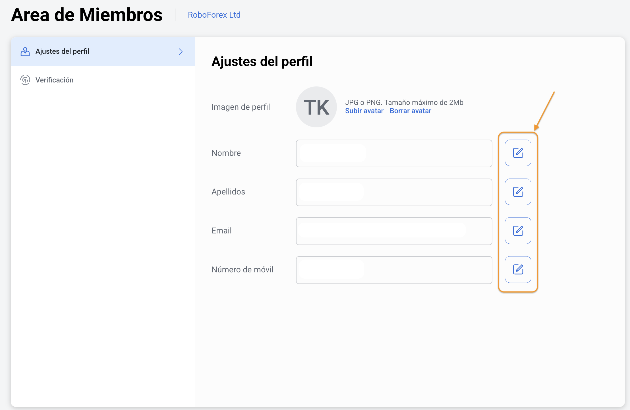Screen dimensions: 630x410
Task: Open the Ajustes del perfil menu item
Action: click(62, 51)
